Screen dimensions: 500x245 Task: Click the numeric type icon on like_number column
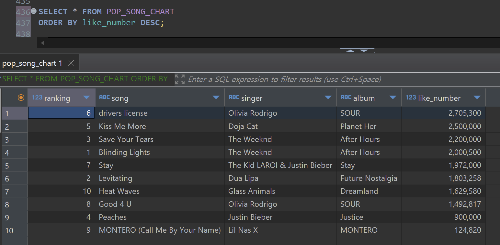(411, 97)
